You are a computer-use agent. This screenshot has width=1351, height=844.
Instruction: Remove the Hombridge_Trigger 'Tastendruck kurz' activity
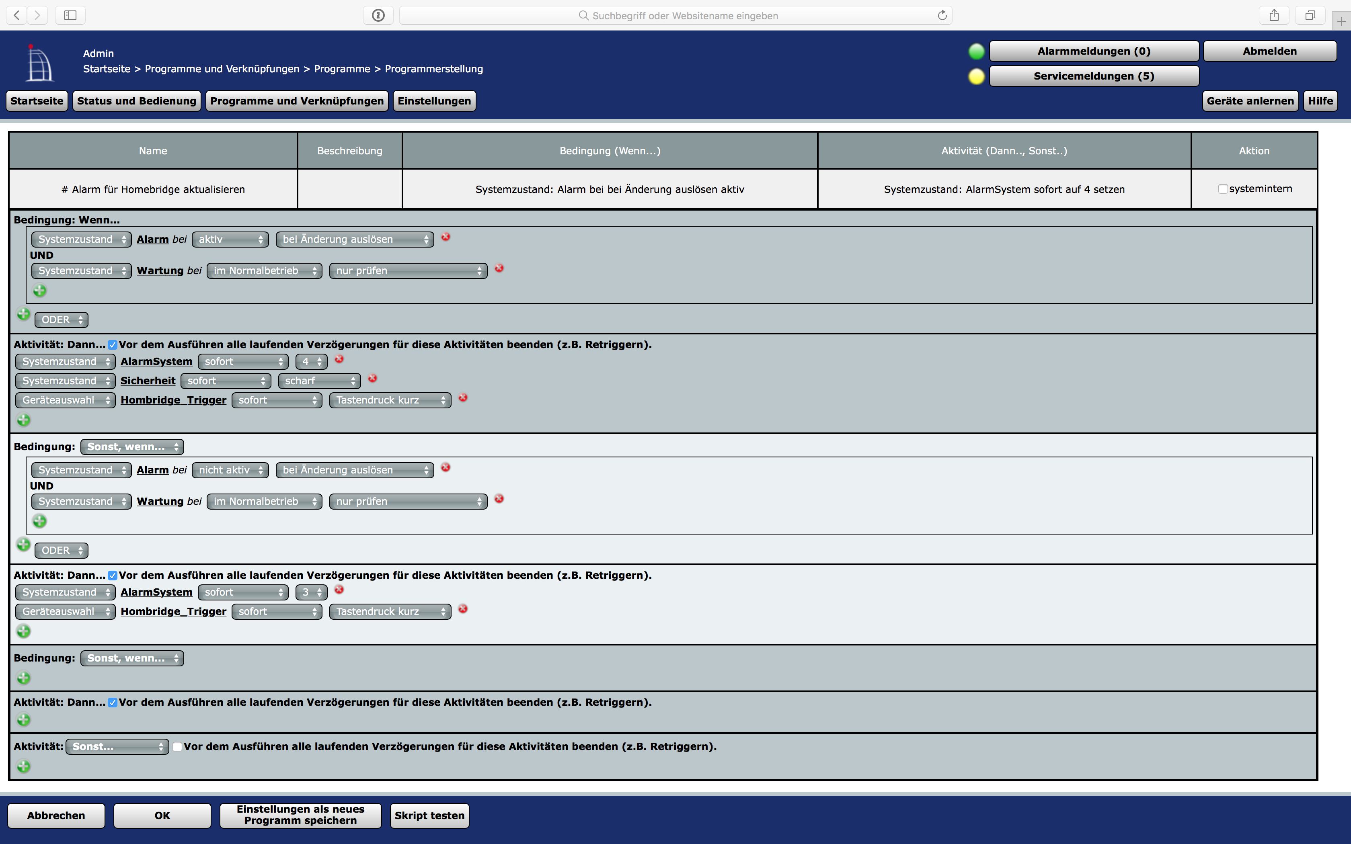[463, 399]
